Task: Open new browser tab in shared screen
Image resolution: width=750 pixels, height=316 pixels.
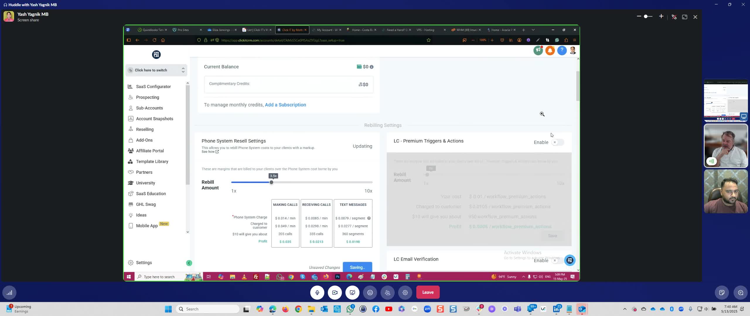Action: [524, 30]
